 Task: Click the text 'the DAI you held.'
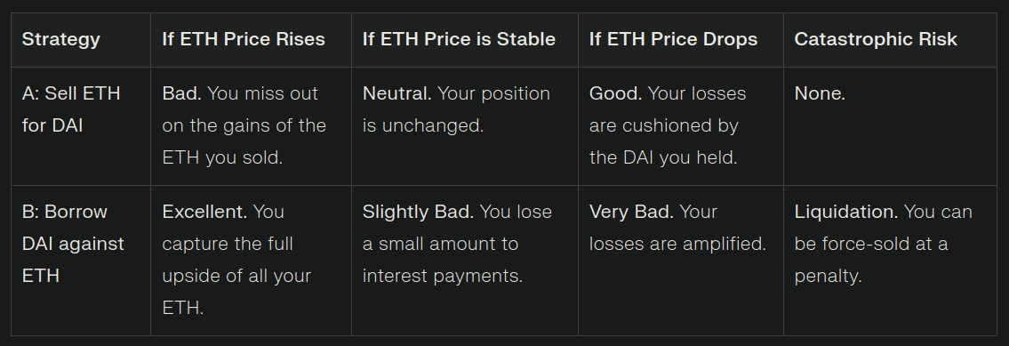coord(663,157)
